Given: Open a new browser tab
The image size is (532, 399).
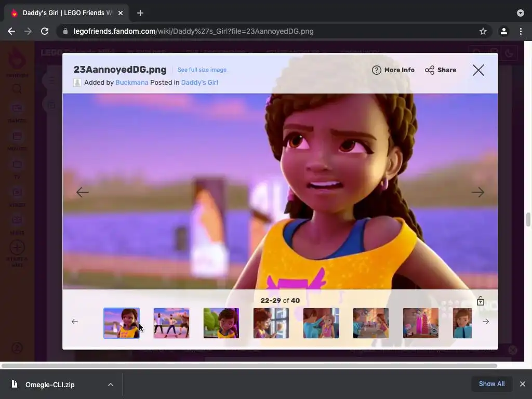Looking at the screenshot, I should [140, 13].
